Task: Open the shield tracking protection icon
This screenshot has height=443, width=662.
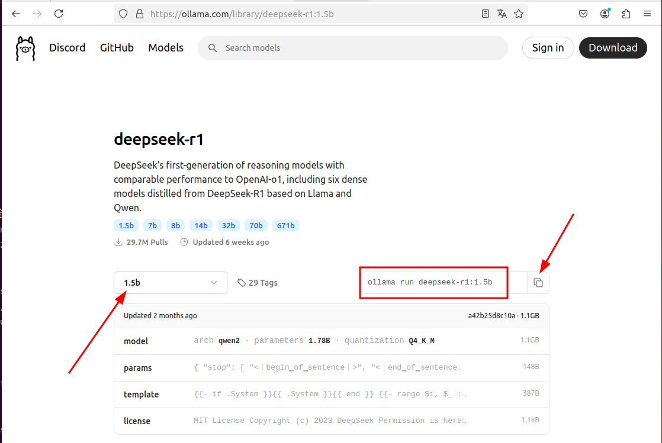Action: click(x=123, y=14)
